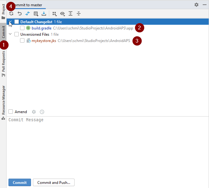209x188 pixels.
Task: Click the Refresh changes icon
Action: coord(11,13)
